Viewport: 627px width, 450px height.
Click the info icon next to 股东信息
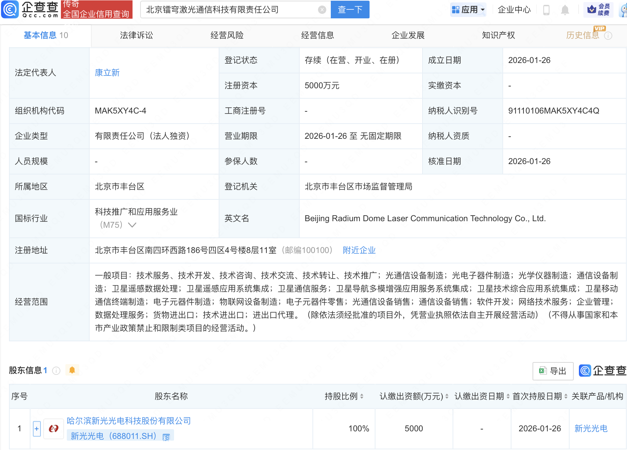pos(56,371)
